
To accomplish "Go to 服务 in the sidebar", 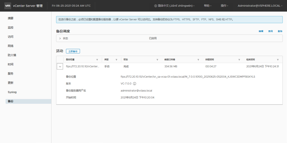I will pyautogui.click(x=11, y=74).
